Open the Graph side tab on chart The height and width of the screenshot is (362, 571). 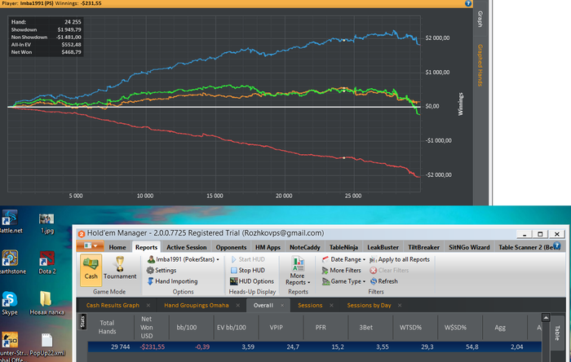pos(480,19)
